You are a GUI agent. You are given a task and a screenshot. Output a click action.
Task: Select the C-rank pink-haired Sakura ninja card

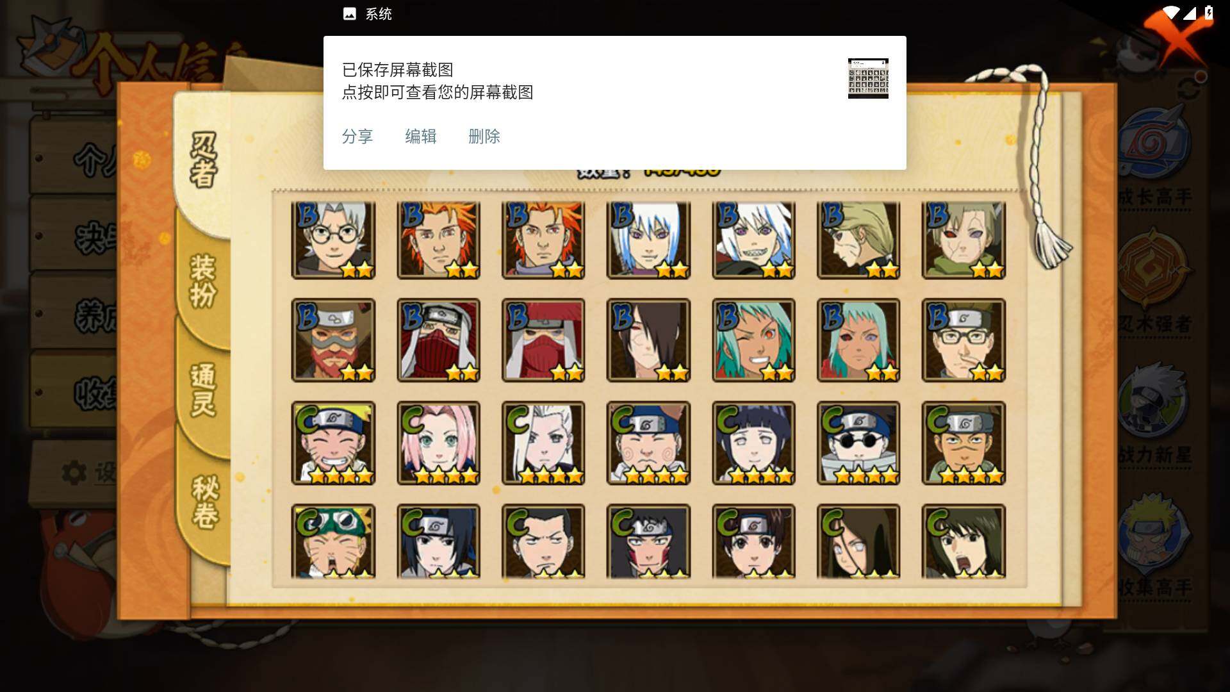438,443
